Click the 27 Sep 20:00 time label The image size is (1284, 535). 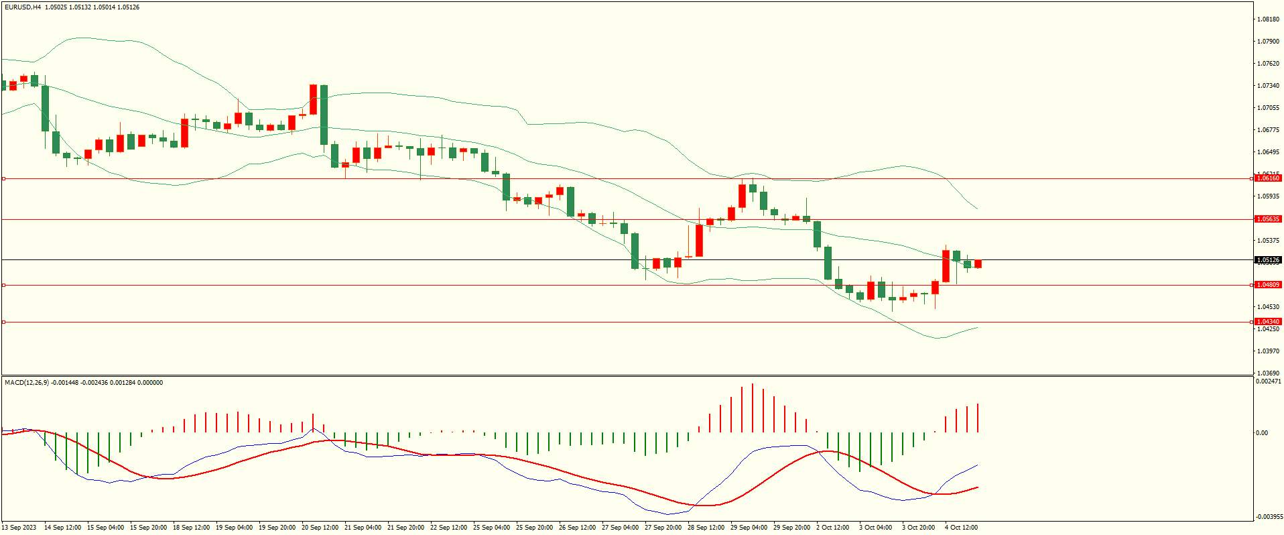point(663,528)
